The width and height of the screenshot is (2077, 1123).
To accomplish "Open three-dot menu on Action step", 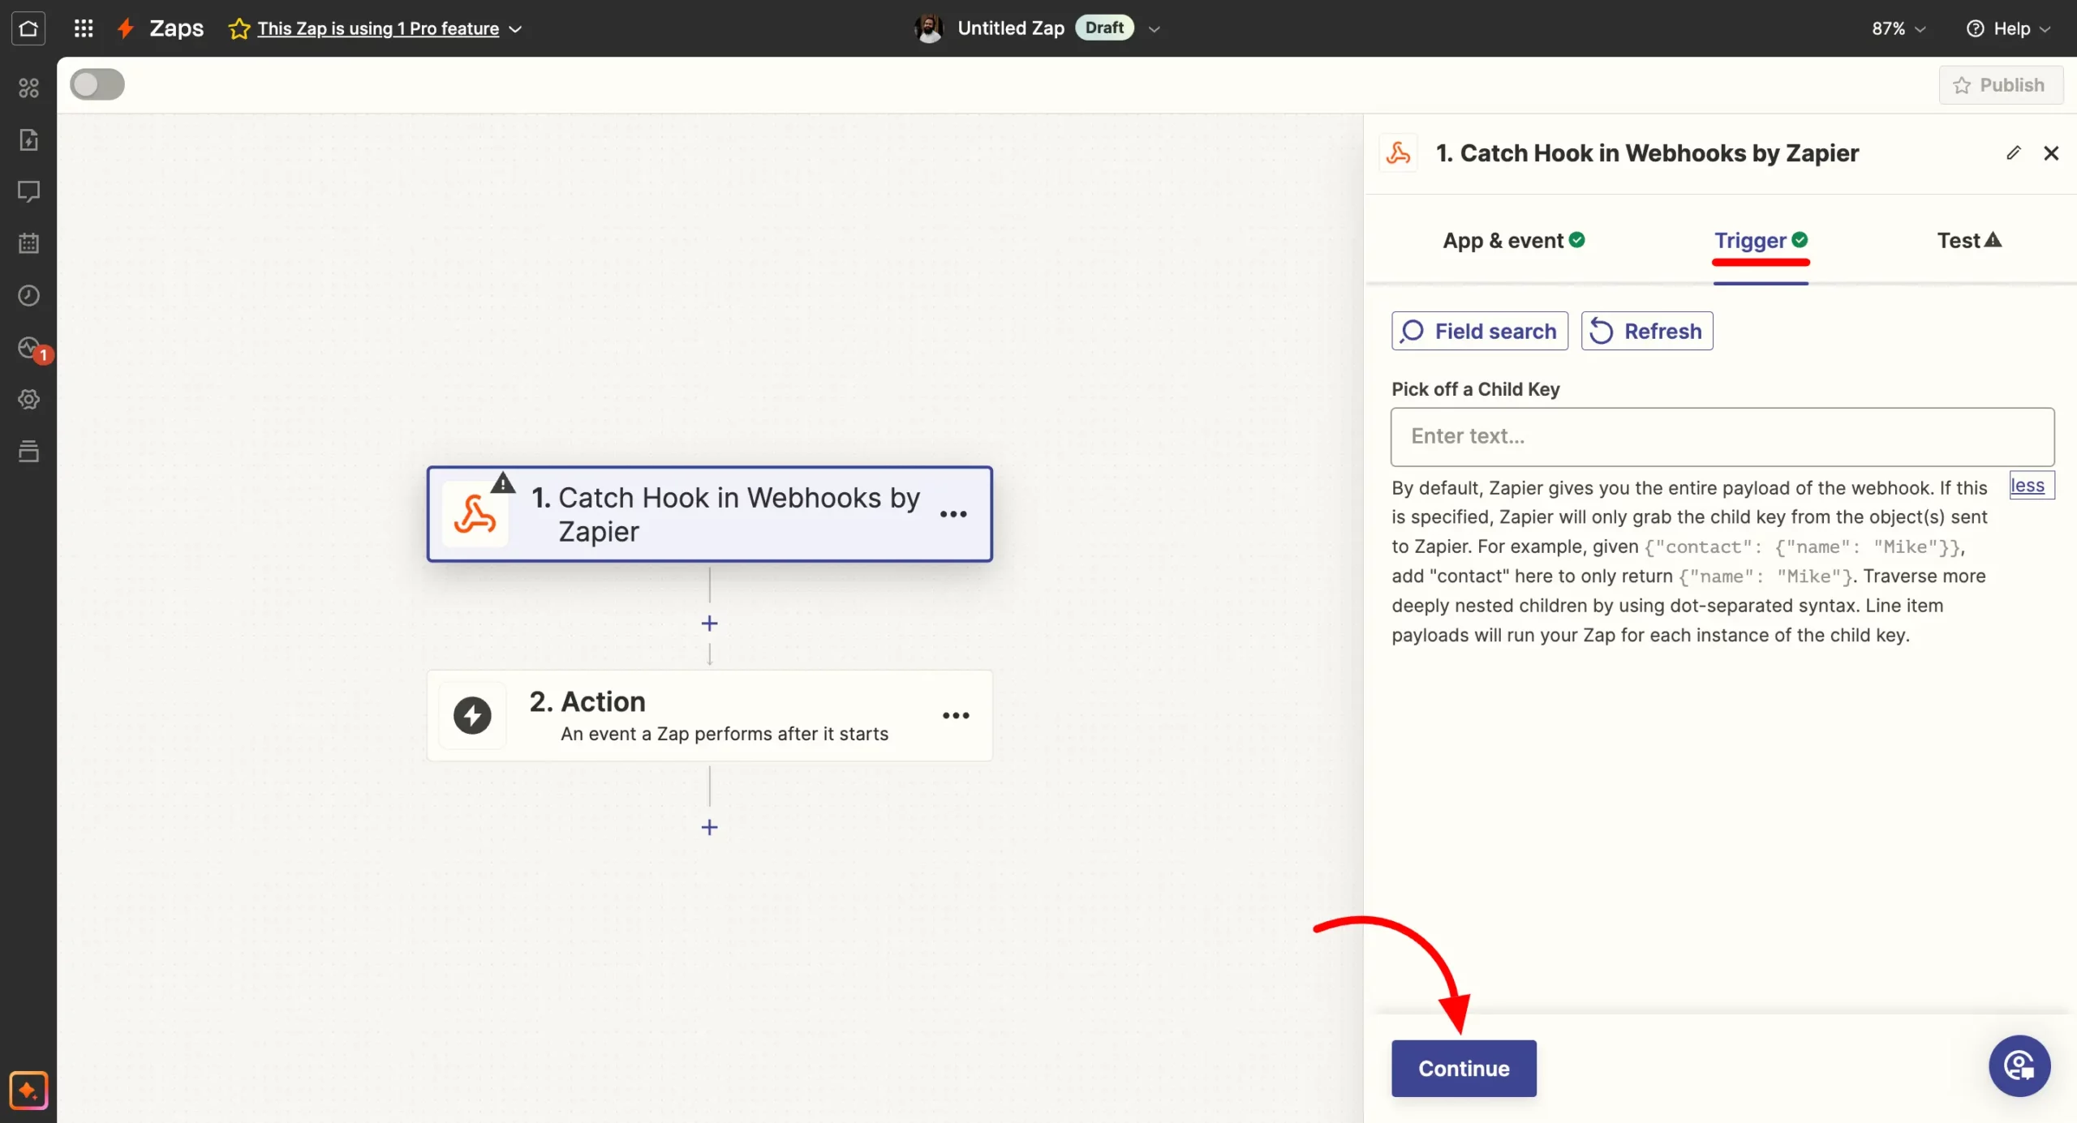I will click(956, 715).
